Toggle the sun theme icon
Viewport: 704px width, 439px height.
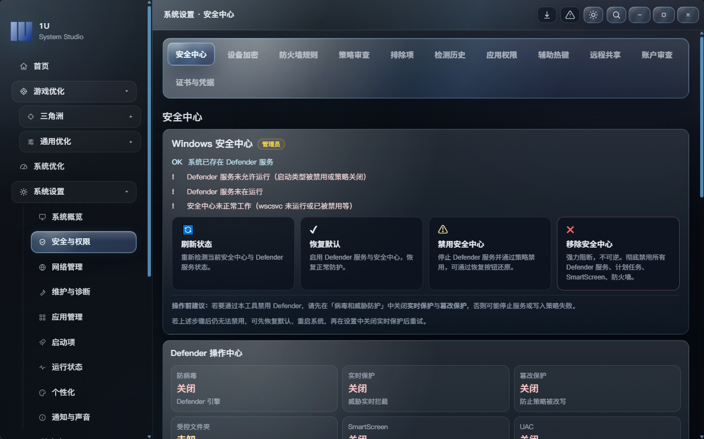pyautogui.click(x=593, y=15)
